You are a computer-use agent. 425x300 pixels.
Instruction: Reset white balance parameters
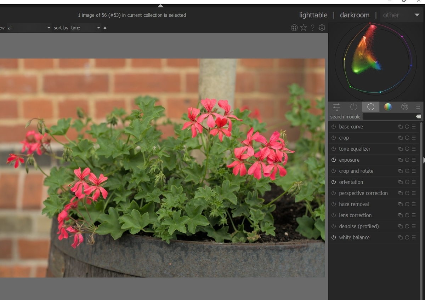click(407, 237)
